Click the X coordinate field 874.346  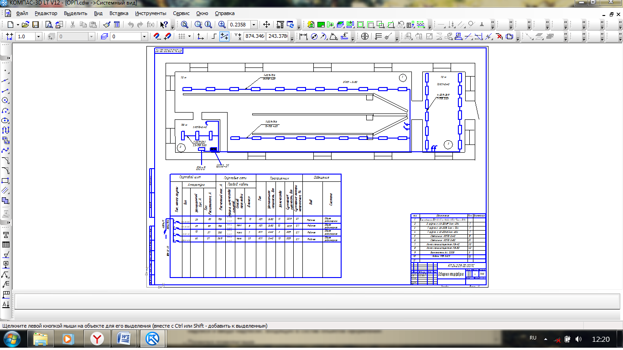click(254, 36)
